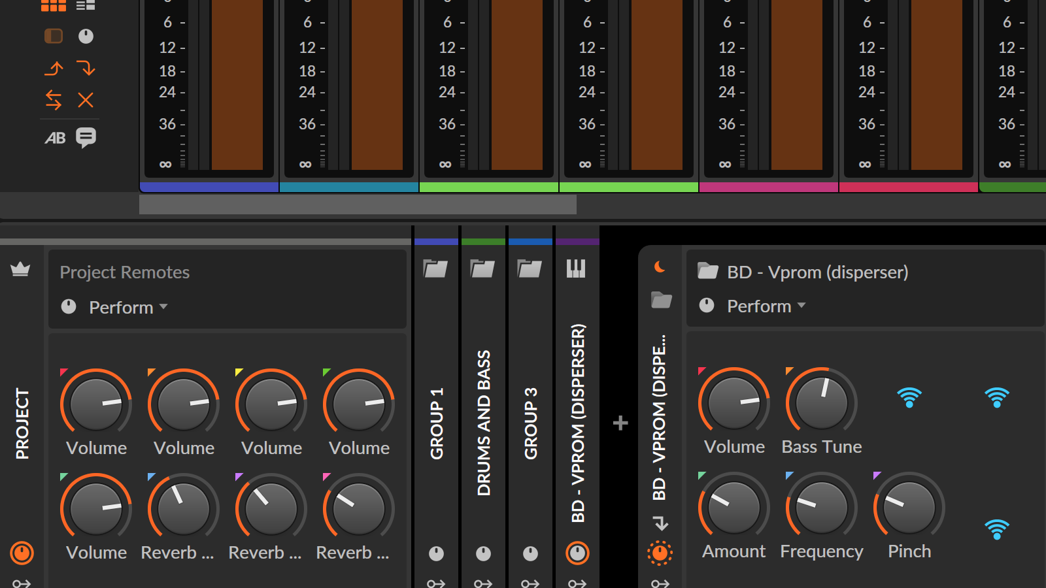Click the horizontal scrollbar below the mixer meters
The width and height of the screenshot is (1046, 588).
358,204
